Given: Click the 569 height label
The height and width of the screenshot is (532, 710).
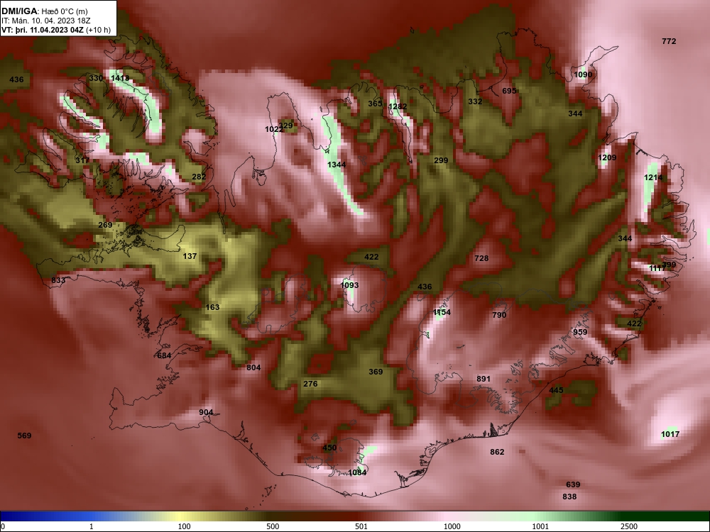Looking at the screenshot, I should 24,436.
